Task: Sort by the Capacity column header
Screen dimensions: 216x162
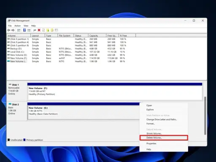Action: click(97, 35)
